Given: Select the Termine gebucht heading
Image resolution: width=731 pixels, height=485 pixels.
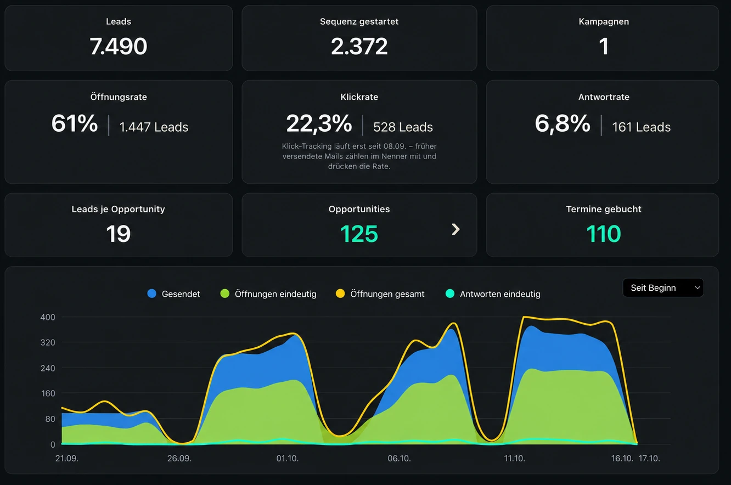Looking at the screenshot, I should 604,209.
